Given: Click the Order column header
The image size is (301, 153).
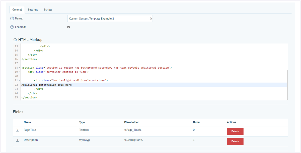Looking at the screenshot, I should click(196, 122).
